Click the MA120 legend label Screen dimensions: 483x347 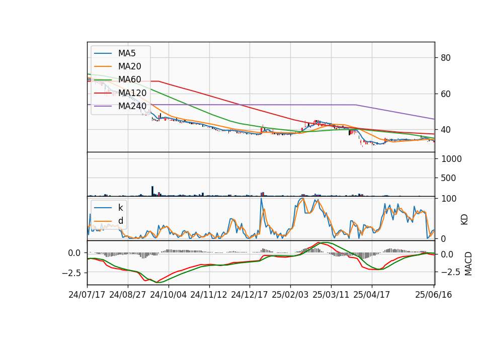point(132,93)
